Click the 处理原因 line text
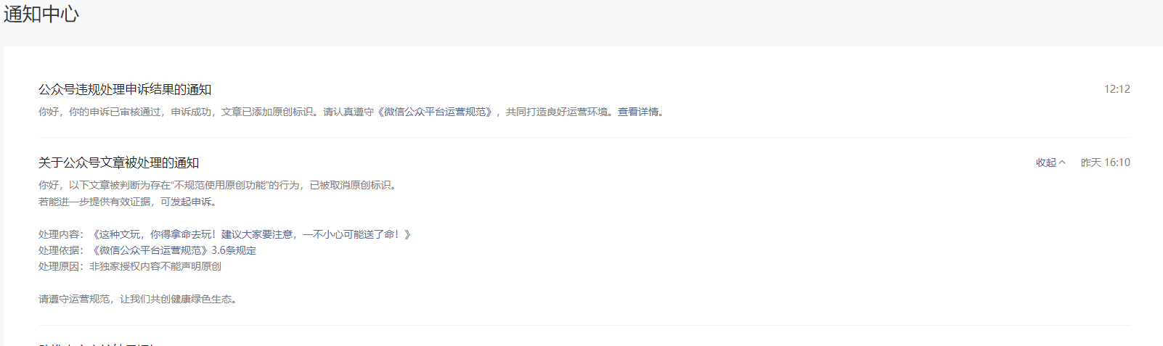This screenshot has height=346, width=1163. point(130,266)
